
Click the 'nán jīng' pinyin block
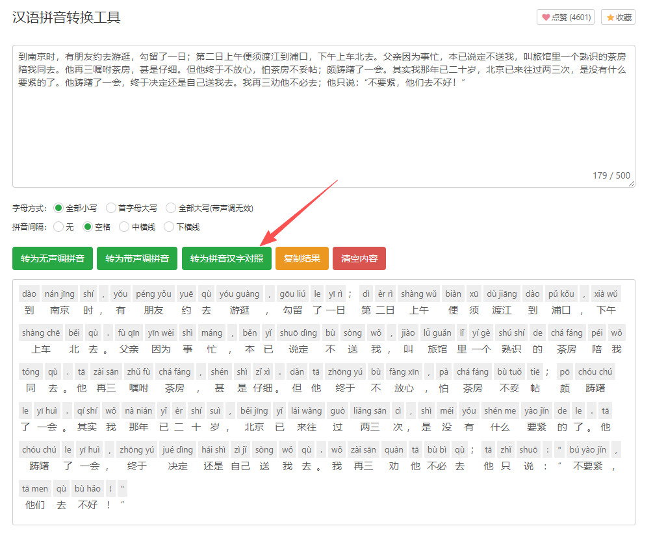coord(60,294)
